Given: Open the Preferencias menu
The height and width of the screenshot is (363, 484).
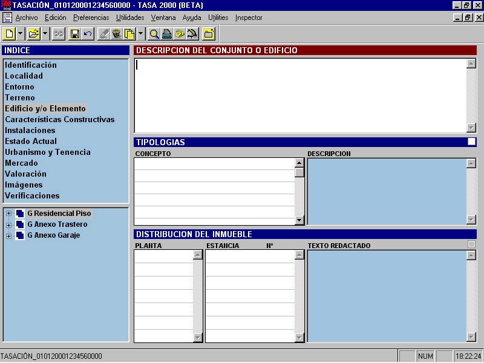Looking at the screenshot, I should click(91, 18).
